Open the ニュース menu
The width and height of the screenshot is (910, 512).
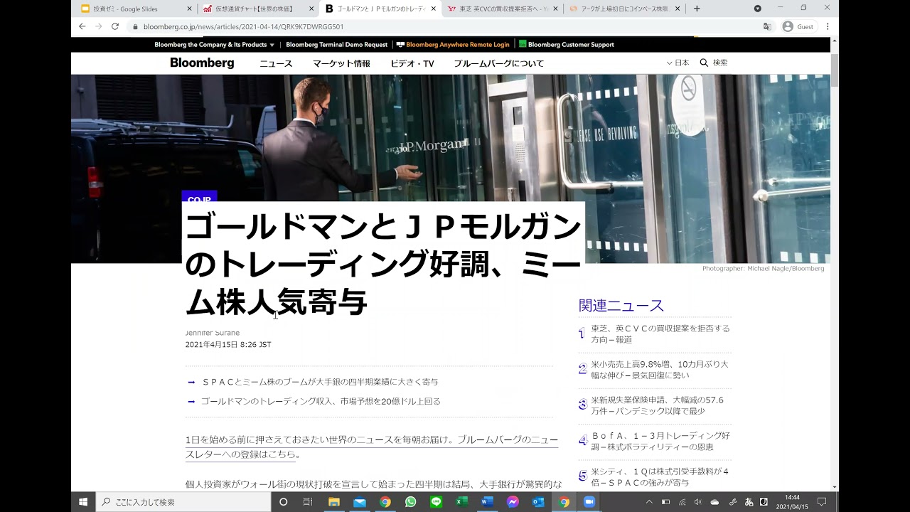coord(276,63)
